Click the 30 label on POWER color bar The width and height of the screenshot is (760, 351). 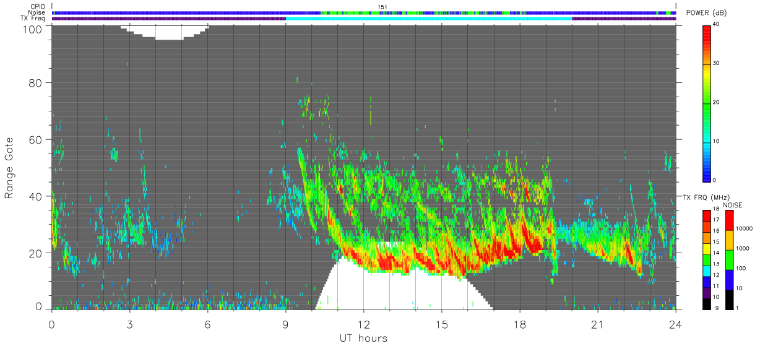[x=717, y=63]
